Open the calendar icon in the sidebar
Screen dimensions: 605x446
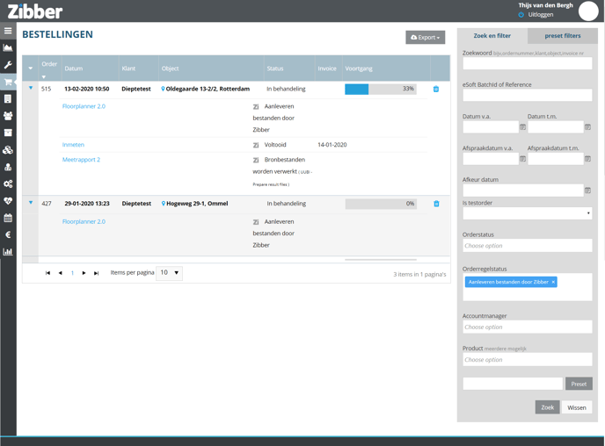[8, 218]
